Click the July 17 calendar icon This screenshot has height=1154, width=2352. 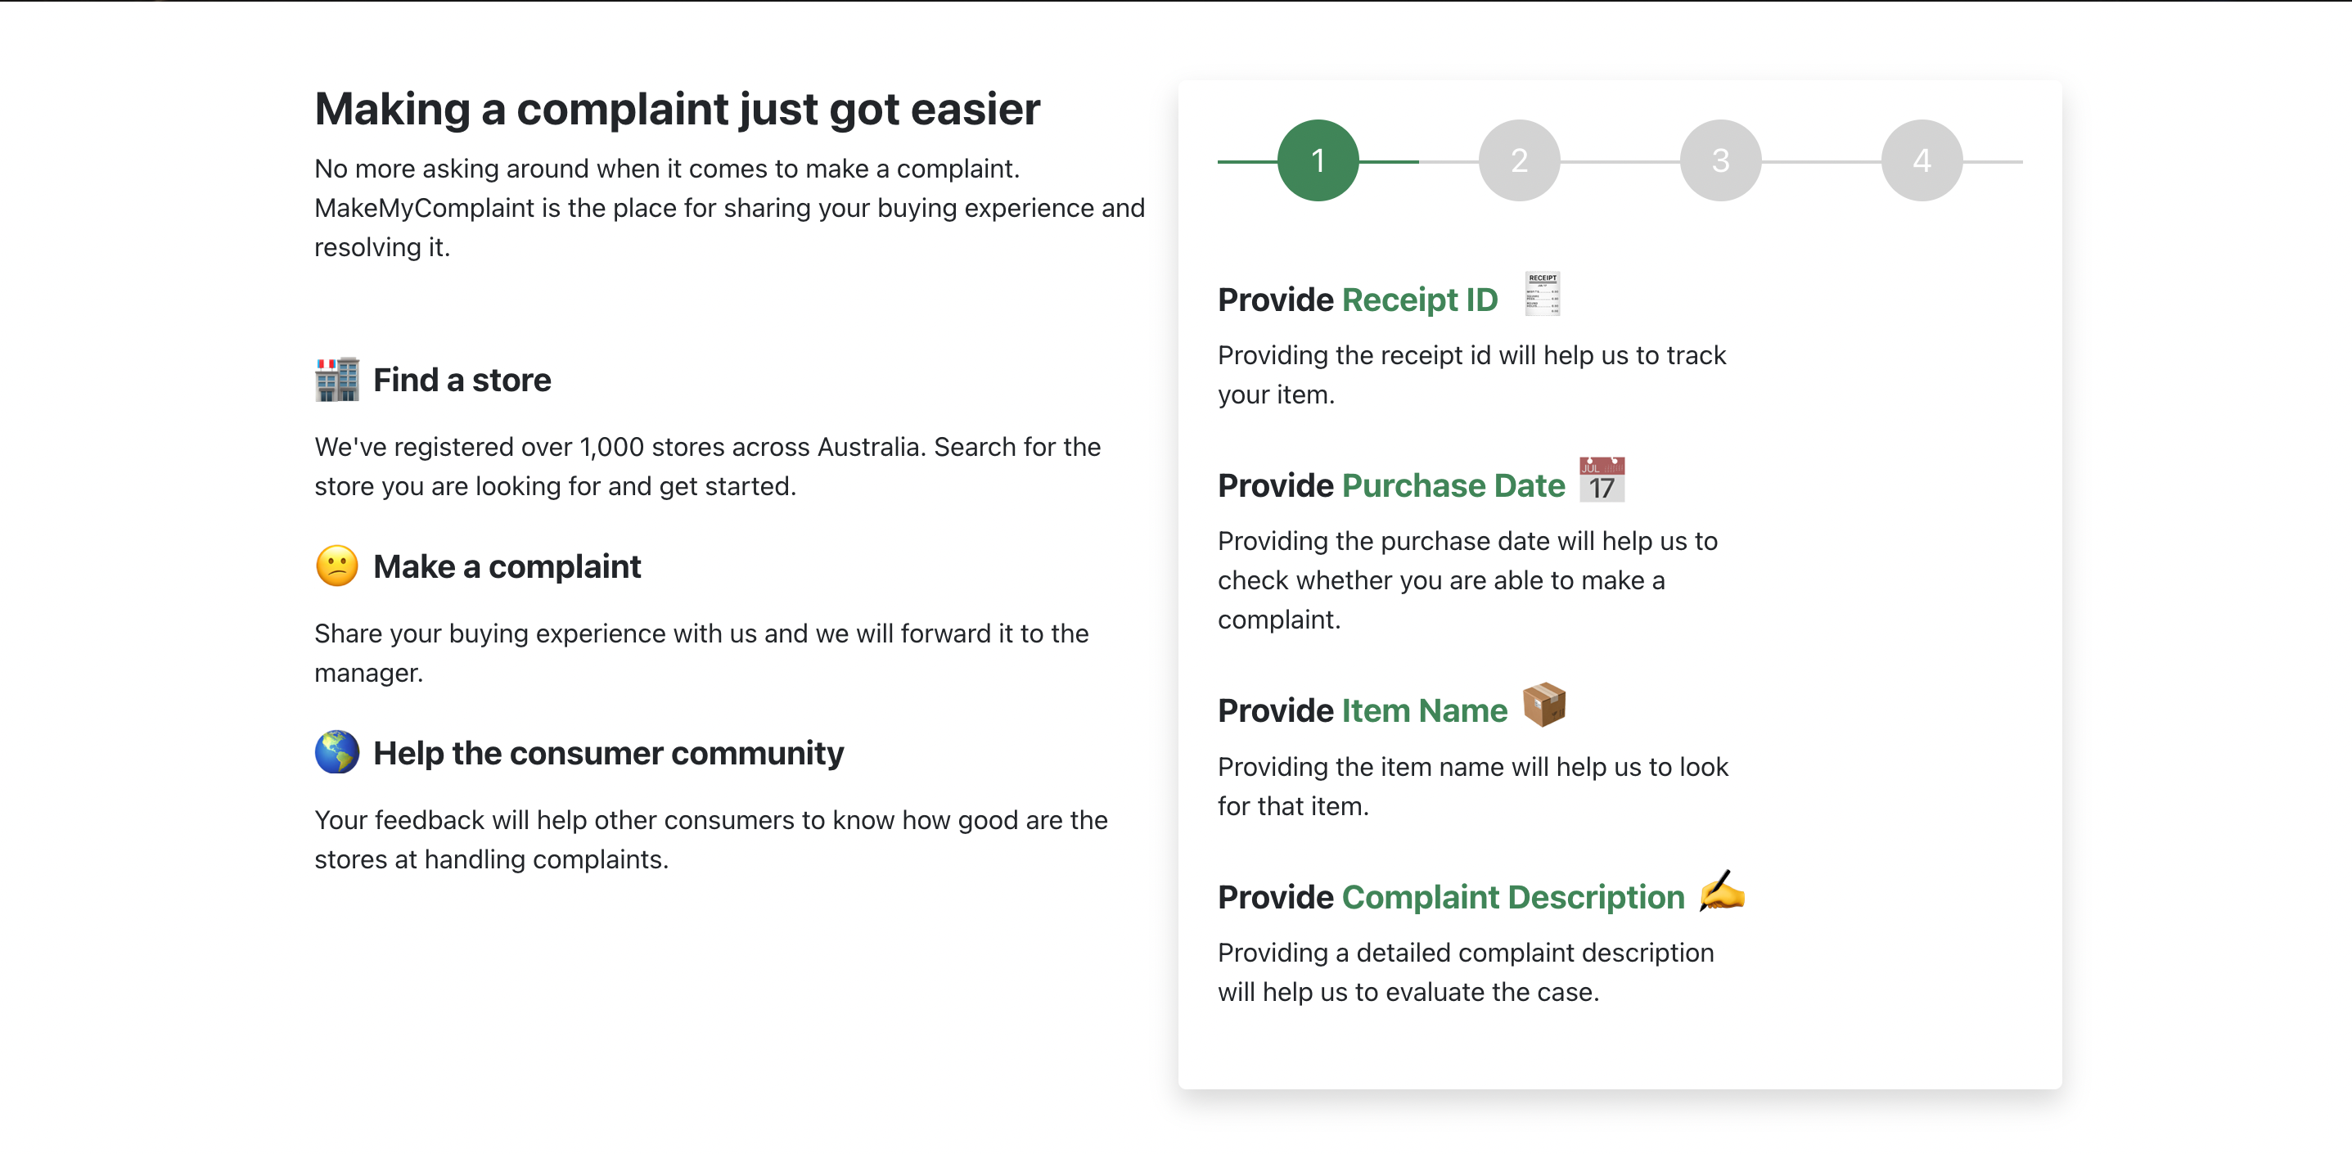[x=1602, y=480]
